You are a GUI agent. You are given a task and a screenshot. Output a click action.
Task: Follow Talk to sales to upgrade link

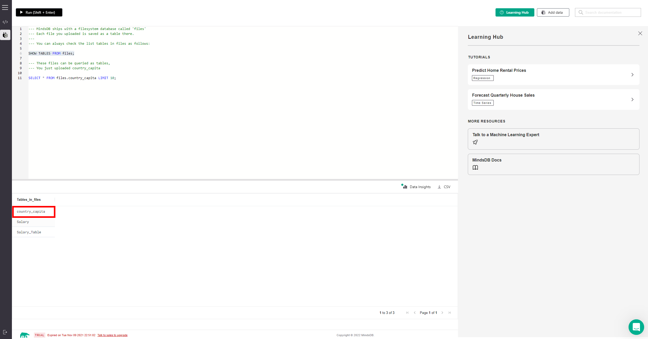tap(112, 335)
